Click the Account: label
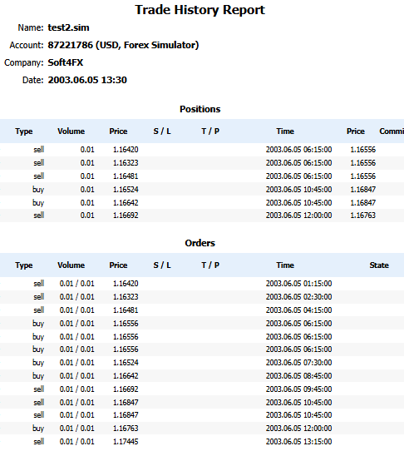 27,45
